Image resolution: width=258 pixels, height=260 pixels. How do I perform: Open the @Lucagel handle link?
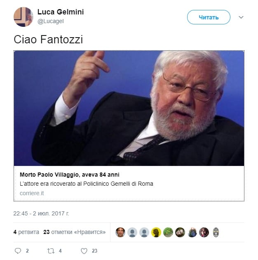51,21
